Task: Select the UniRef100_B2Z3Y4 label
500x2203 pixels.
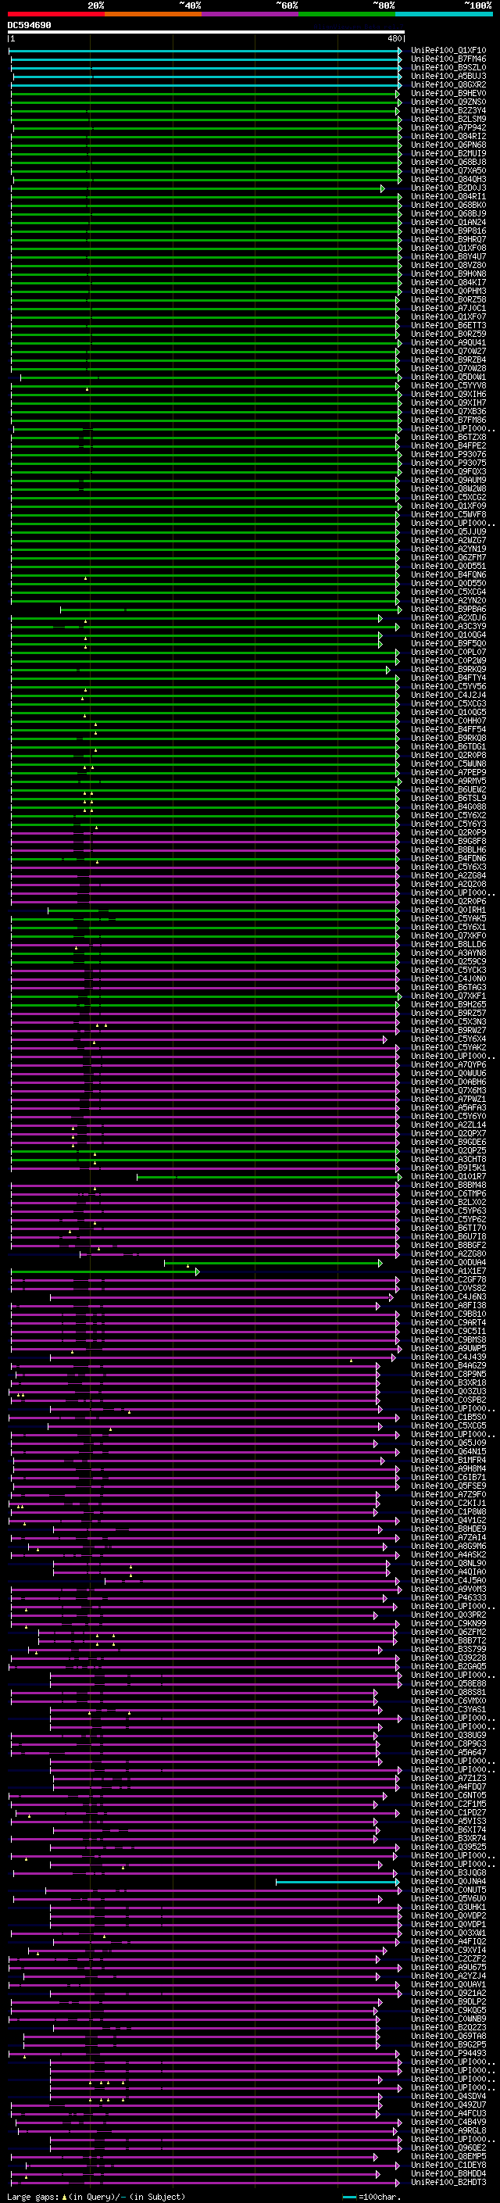Action: [x=448, y=110]
